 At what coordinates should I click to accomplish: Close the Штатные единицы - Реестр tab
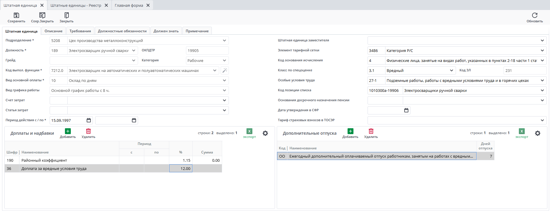point(106,5)
